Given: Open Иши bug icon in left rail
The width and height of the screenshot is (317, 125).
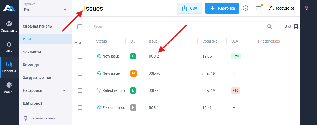Looking at the screenshot, I should coord(9,47).
